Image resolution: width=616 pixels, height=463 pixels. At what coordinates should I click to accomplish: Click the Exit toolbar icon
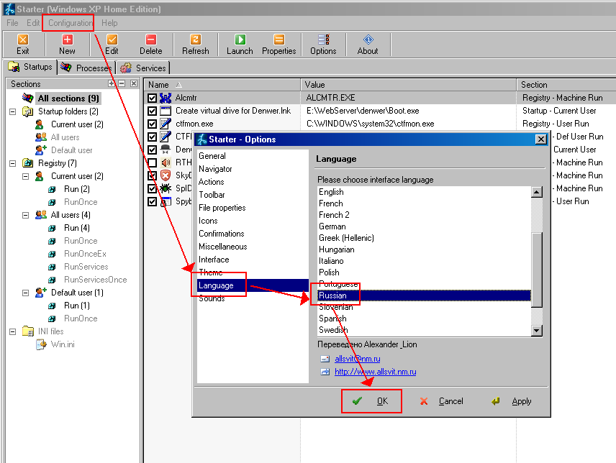click(x=22, y=40)
